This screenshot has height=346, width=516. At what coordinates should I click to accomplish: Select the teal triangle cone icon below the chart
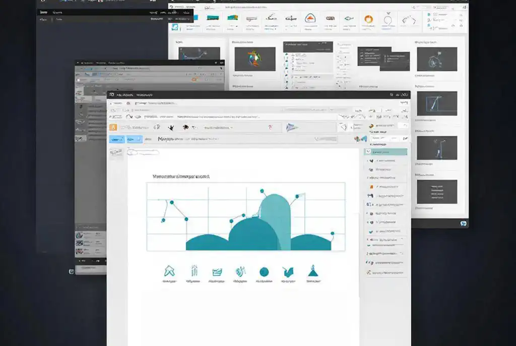(312, 272)
